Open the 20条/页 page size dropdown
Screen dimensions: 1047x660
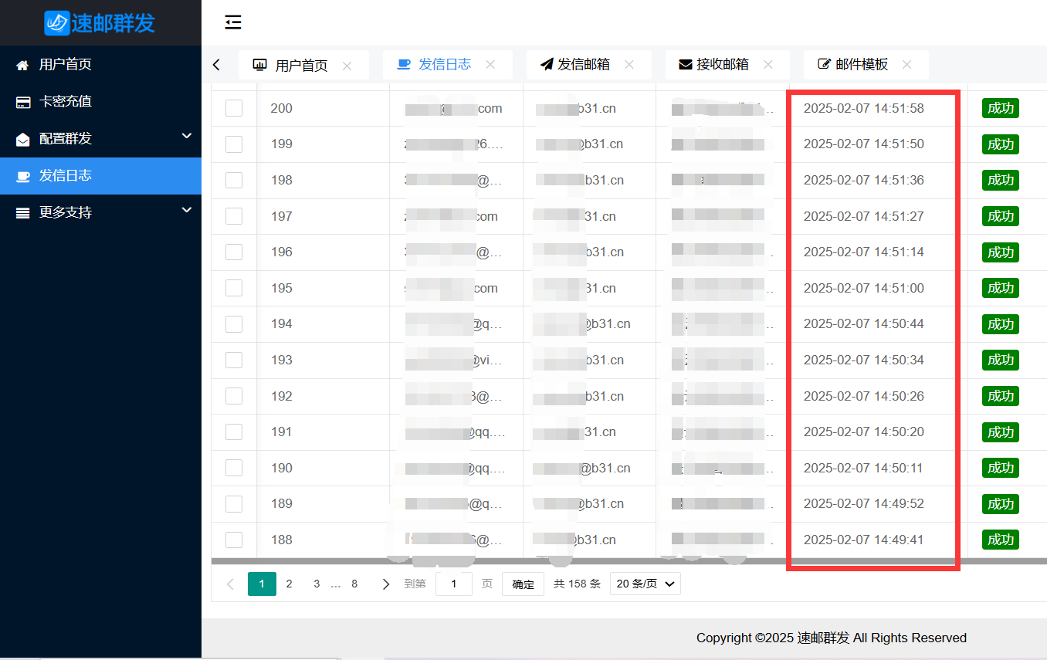[x=645, y=584]
